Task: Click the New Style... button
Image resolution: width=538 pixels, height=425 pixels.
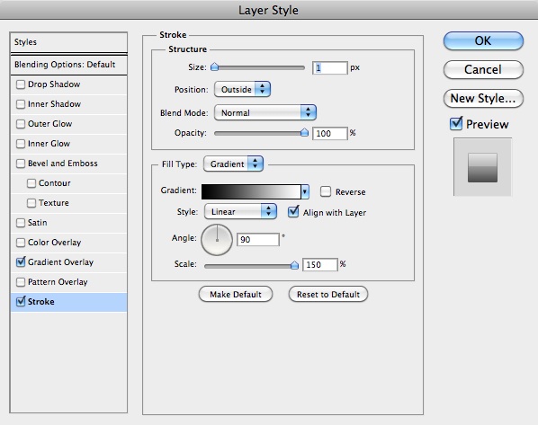Action: (483, 98)
